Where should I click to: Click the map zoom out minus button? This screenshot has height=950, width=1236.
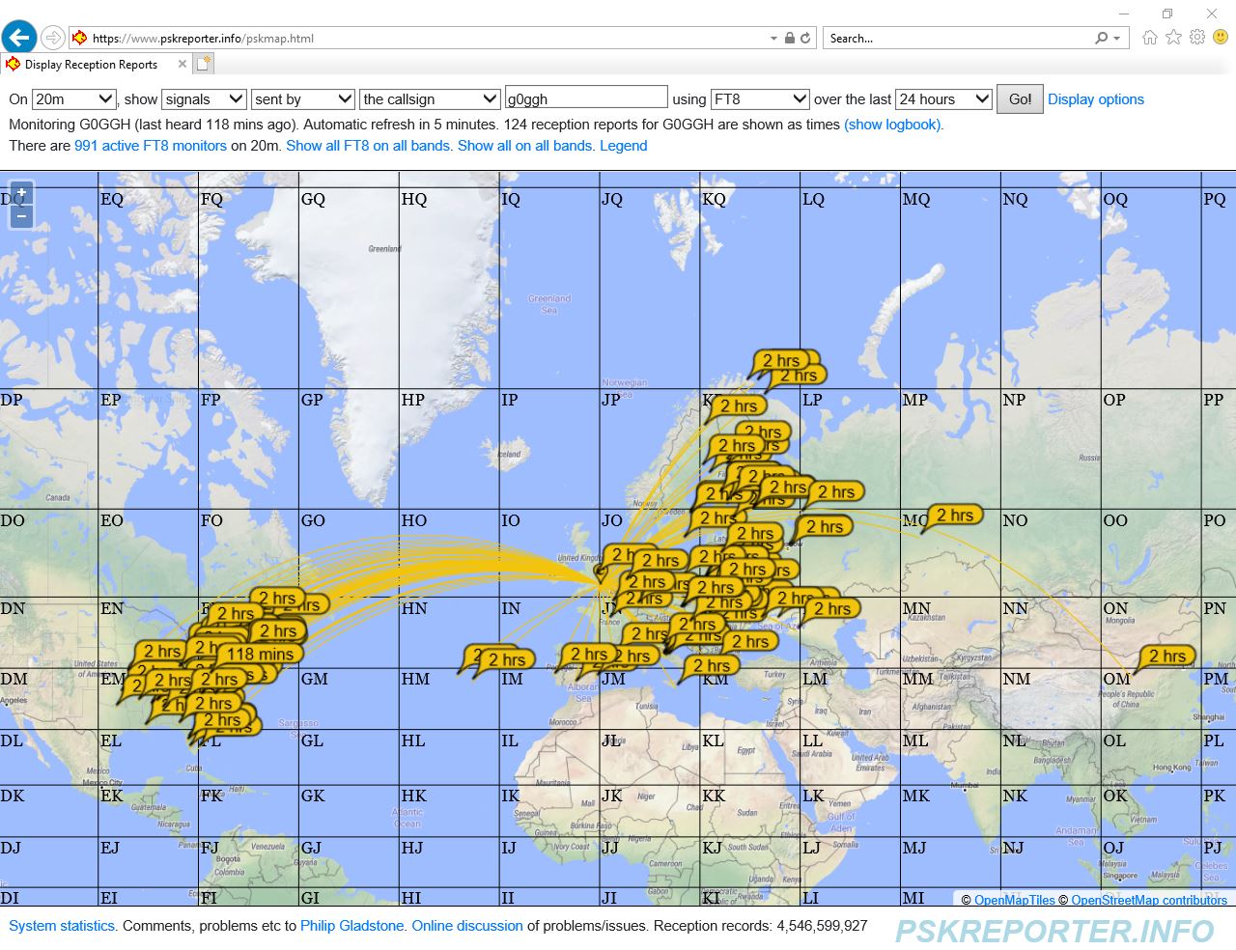[21, 216]
